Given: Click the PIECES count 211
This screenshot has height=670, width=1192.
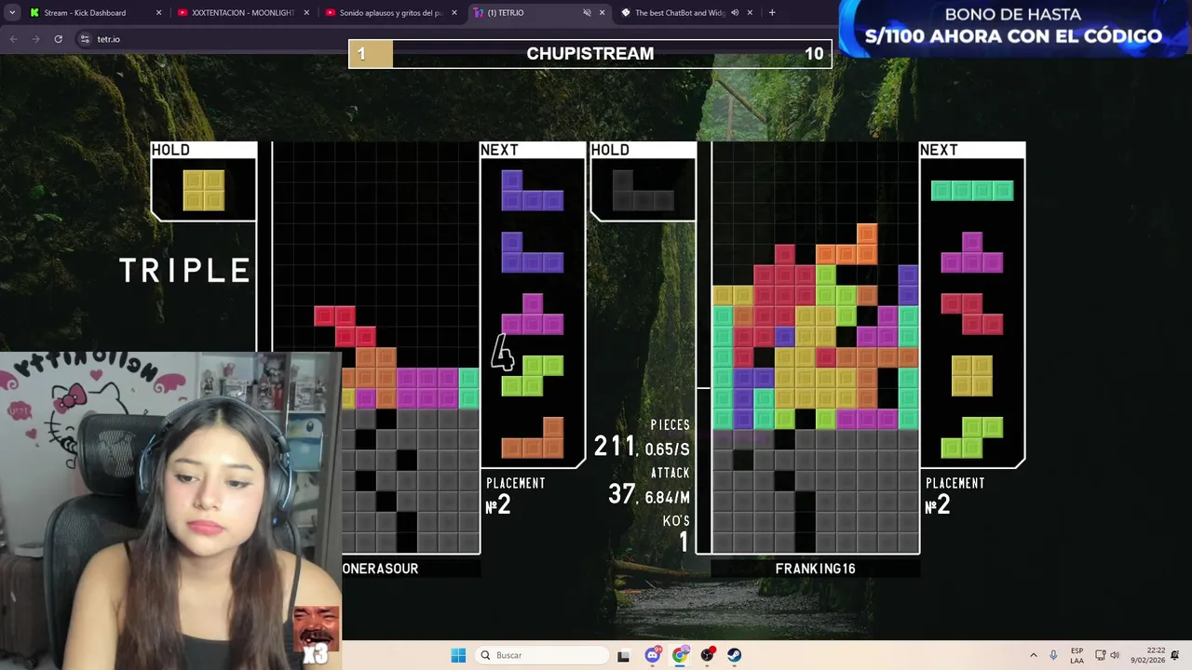Looking at the screenshot, I should pos(615,447).
